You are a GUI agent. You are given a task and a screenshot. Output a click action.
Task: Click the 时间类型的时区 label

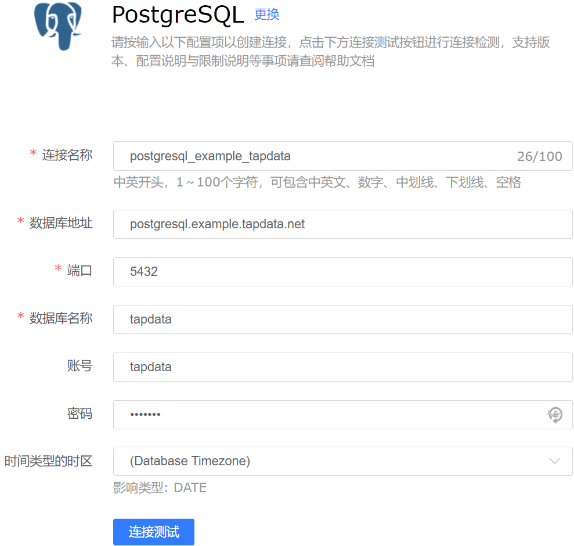point(48,461)
